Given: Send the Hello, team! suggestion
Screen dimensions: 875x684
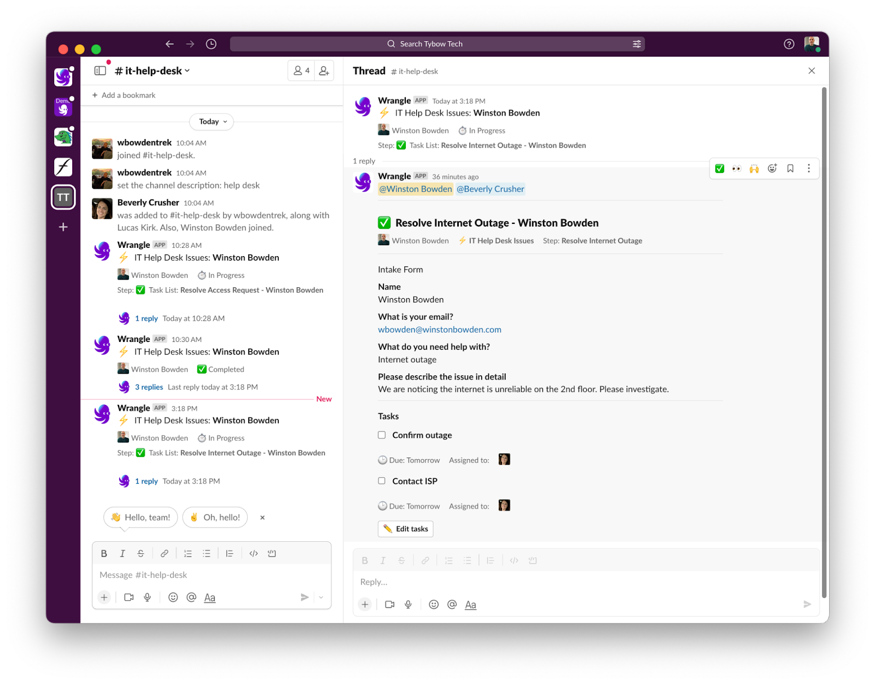Looking at the screenshot, I should [x=141, y=518].
